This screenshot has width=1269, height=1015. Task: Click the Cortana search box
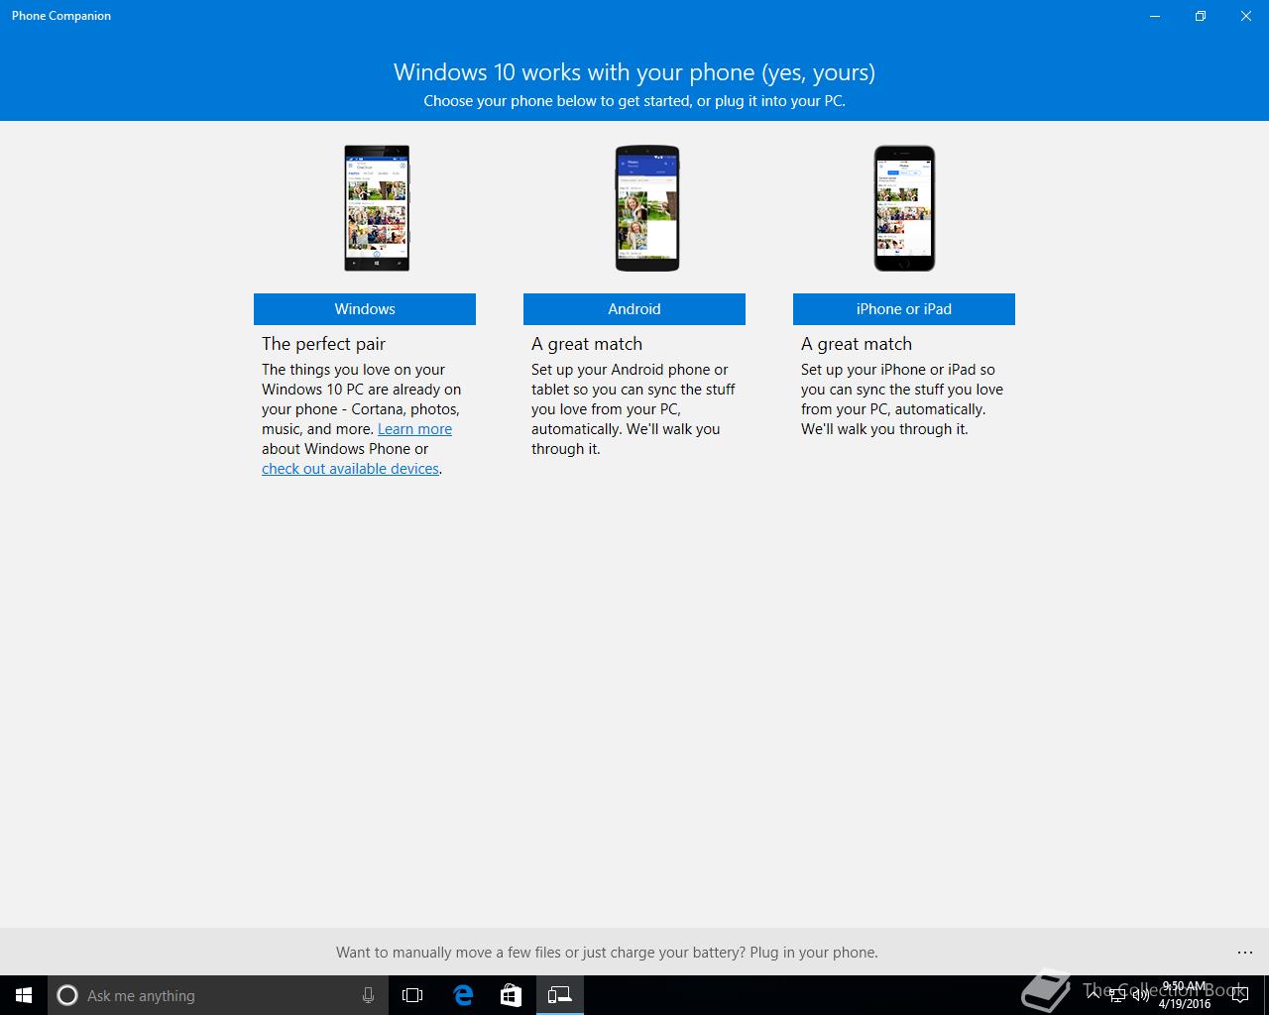coord(216,995)
